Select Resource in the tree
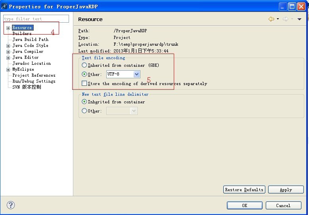 point(23,28)
